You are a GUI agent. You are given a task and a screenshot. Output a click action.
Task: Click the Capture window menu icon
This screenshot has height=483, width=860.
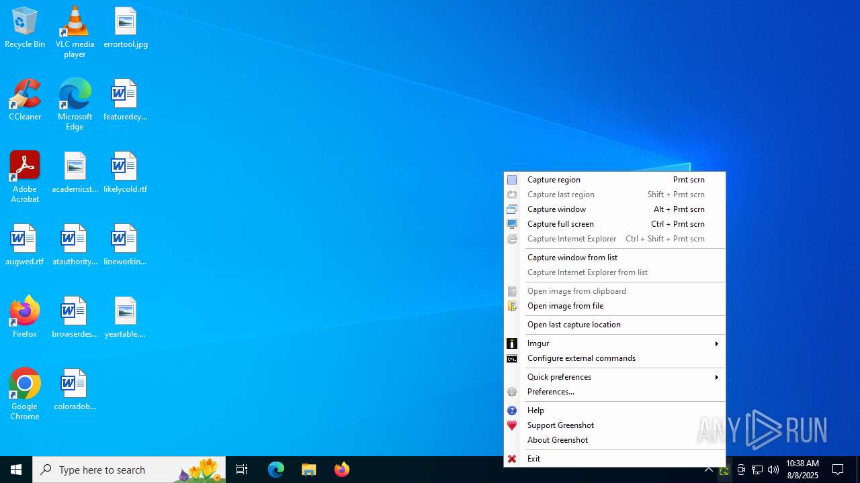(512, 209)
